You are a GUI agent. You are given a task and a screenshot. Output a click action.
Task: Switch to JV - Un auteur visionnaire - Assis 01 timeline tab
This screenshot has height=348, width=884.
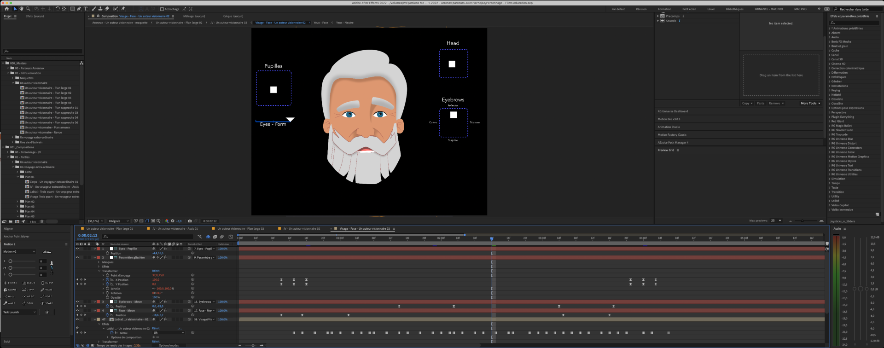(x=175, y=228)
